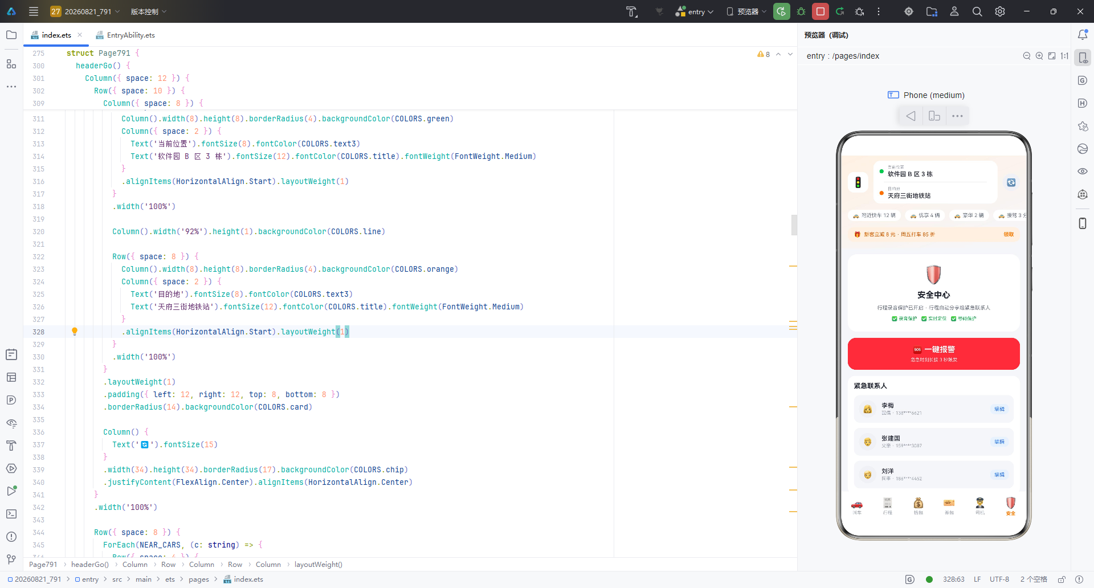
Task: Click the 附近快车 12 辆 chip
Action: tap(875, 215)
